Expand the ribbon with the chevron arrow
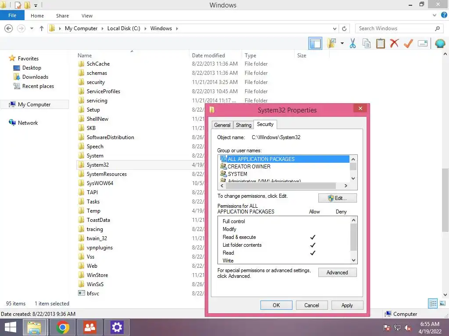The width and height of the screenshot is (449, 336). 435,15
